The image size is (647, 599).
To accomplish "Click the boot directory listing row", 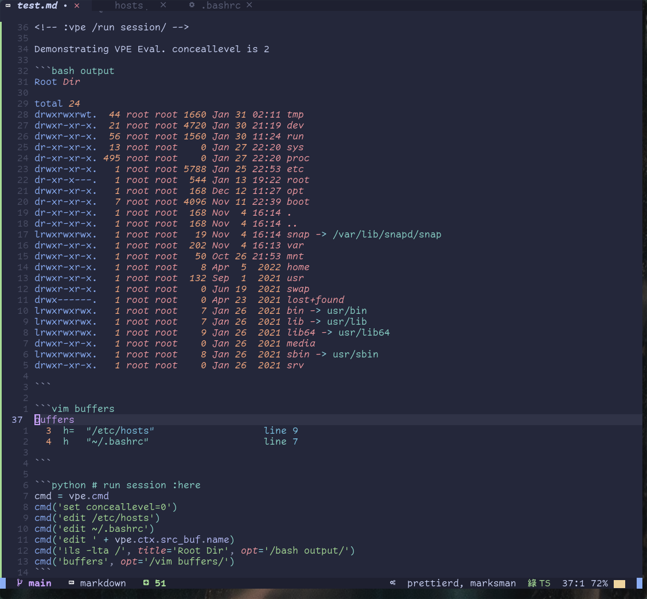I will [172, 202].
